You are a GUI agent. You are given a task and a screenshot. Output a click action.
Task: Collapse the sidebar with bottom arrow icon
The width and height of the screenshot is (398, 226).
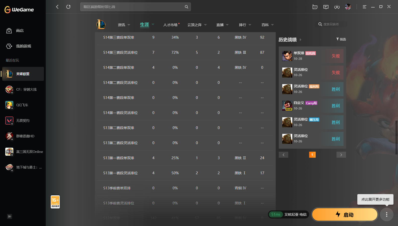[10, 216]
